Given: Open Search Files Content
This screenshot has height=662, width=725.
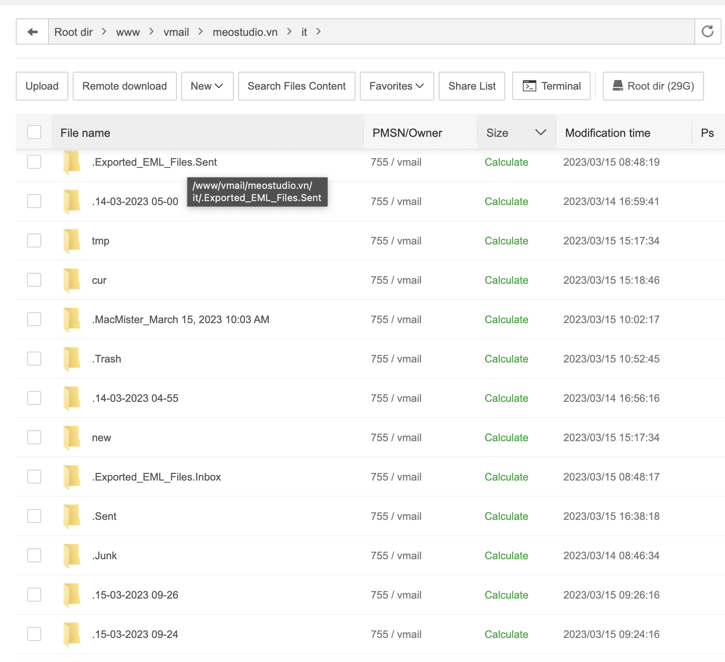Looking at the screenshot, I should [296, 86].
